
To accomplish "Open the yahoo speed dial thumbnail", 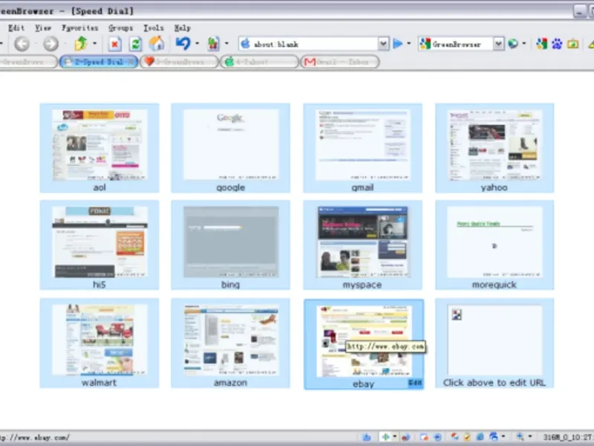I will coord(495,148).
